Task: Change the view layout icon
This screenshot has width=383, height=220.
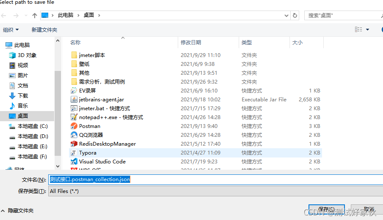Action: pyautogui.click(x=358, y=30)
